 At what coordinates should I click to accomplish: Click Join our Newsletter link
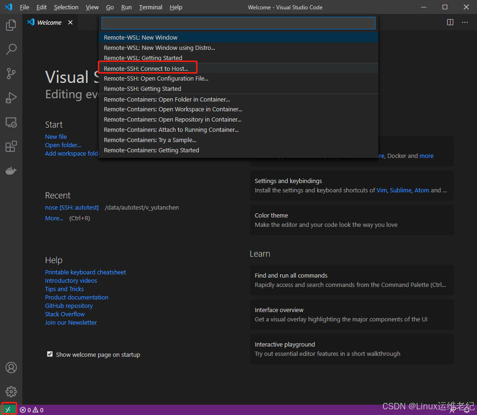(x=71, y=322)
